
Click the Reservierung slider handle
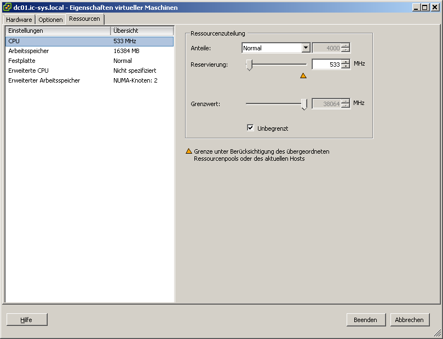(x=249, y=65)
